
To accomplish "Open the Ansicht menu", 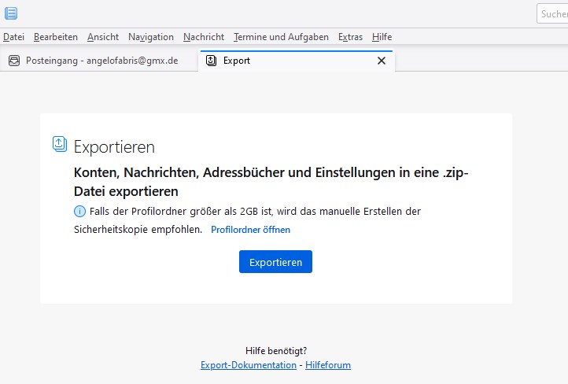I will tap(103, 37).
